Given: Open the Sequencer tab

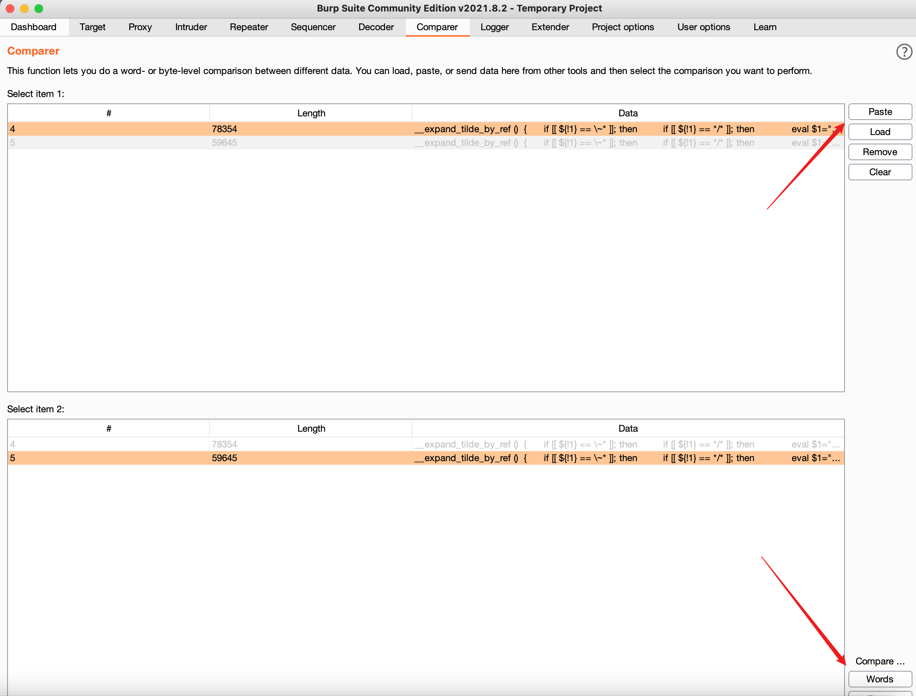Looking at the screenshot, I should click(313, 27).
